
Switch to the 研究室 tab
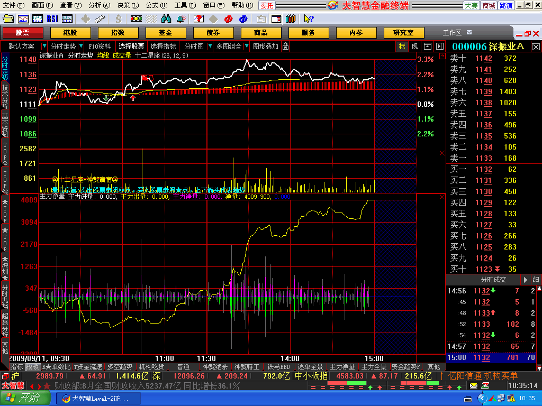404,32
